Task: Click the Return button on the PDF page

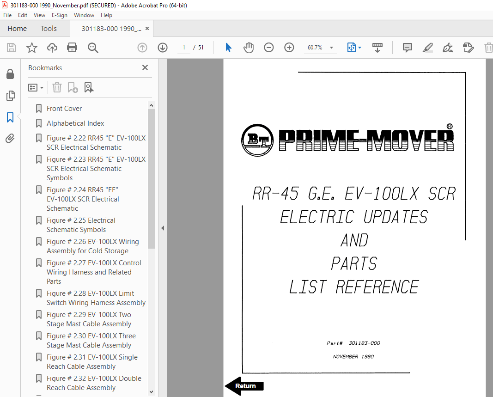Action: pos(245,386)
